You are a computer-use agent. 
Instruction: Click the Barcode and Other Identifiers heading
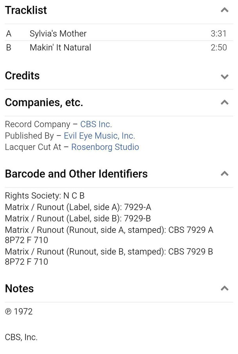tap(76, 173)
